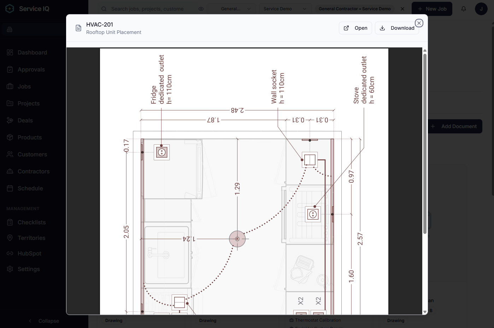The width and height of the screenshot is (494, 328).
Task: Clear General Contractor • Service Demo chip
Action: point(402,9)
